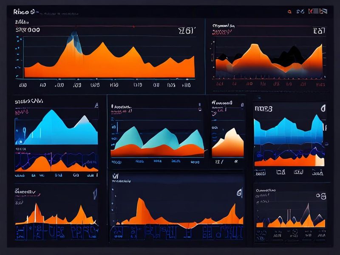Select the blue twin-peak mountain chart
The height and width of the screenshot is (255, 340).
click(x=57, y=127)
